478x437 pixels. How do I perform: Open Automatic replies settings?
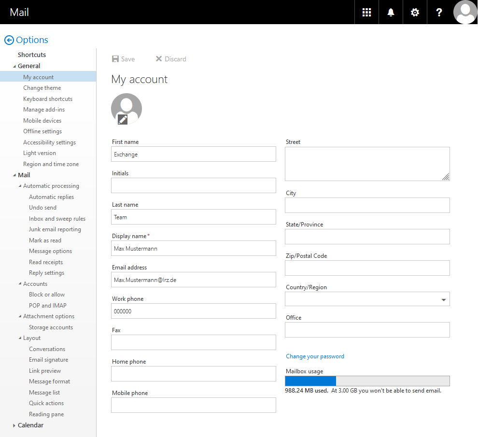pyautogui.click(x=51, y=197)
